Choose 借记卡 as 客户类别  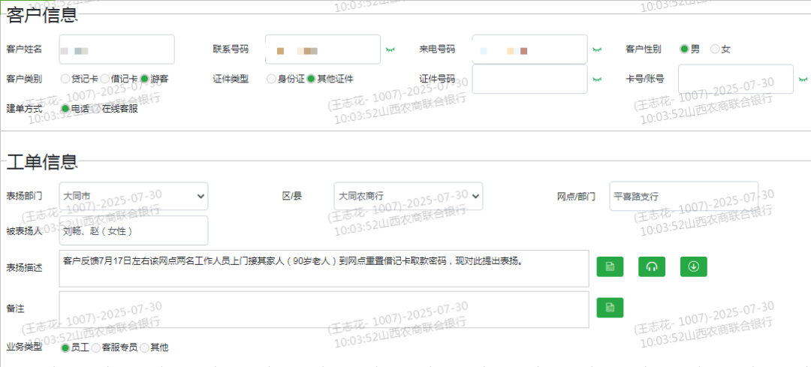pyautogui.click(x=105, y=79)
